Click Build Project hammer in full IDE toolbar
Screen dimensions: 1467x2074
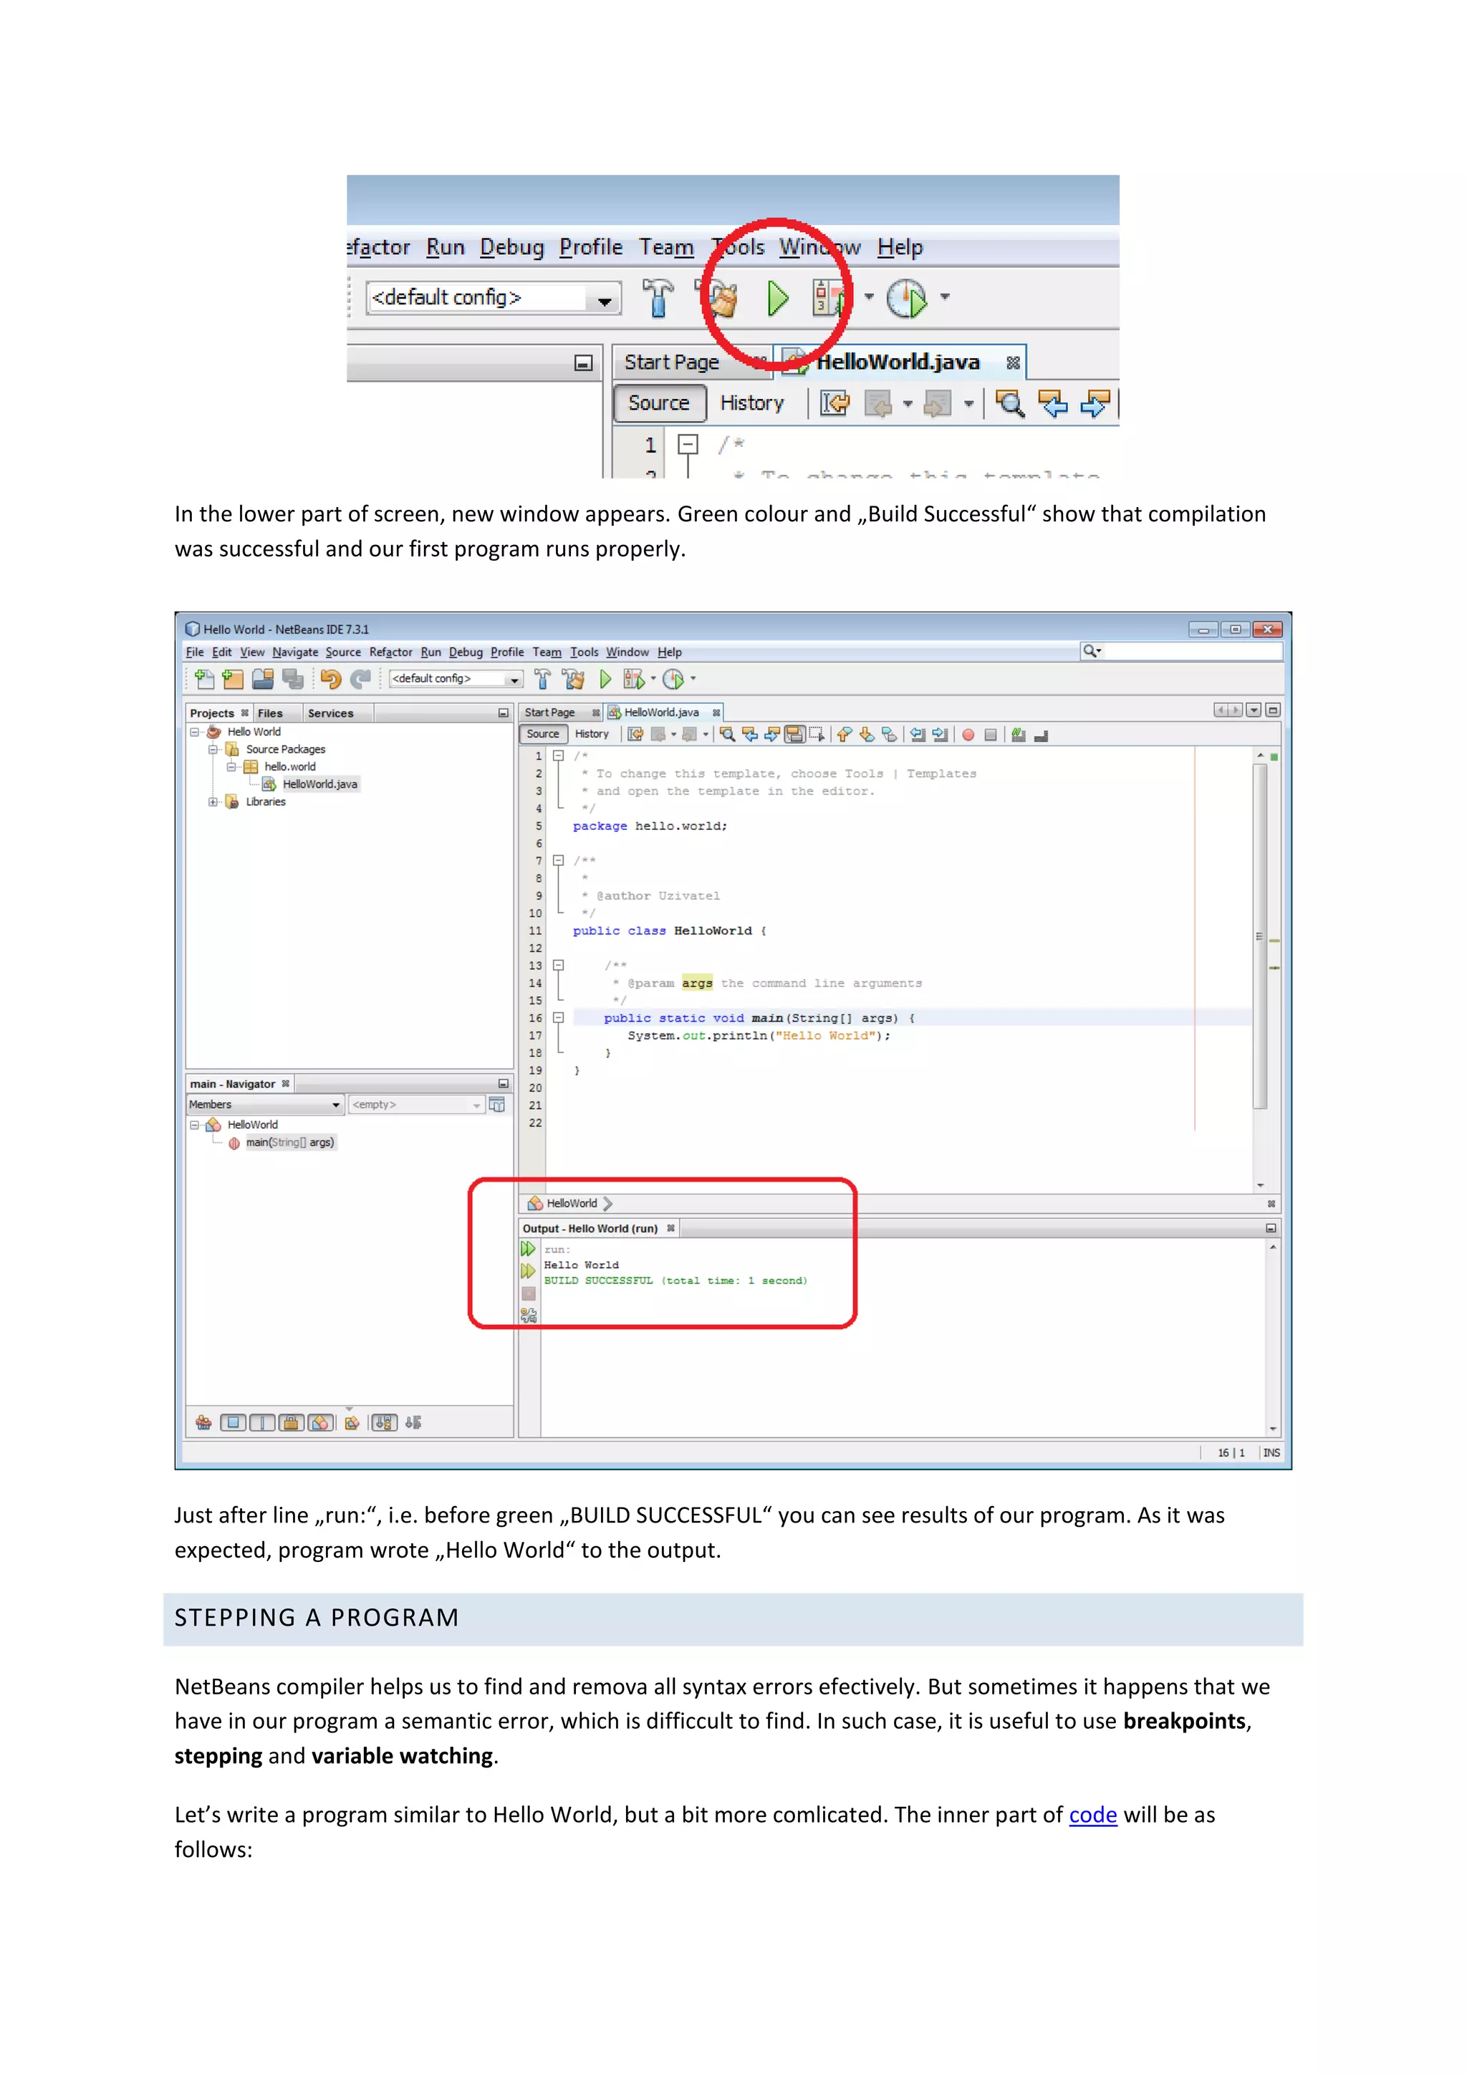(x=542, y=678)
